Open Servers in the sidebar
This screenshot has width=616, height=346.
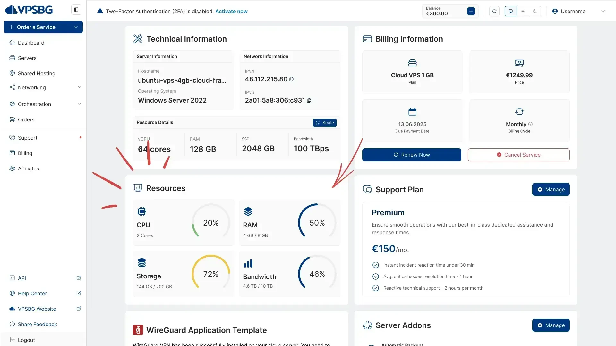27,58
